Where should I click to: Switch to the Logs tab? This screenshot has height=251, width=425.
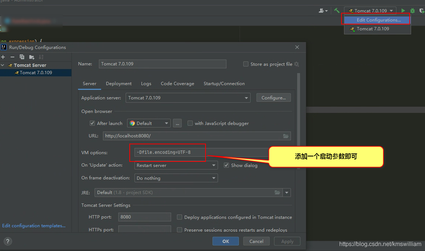click(146, 84)
